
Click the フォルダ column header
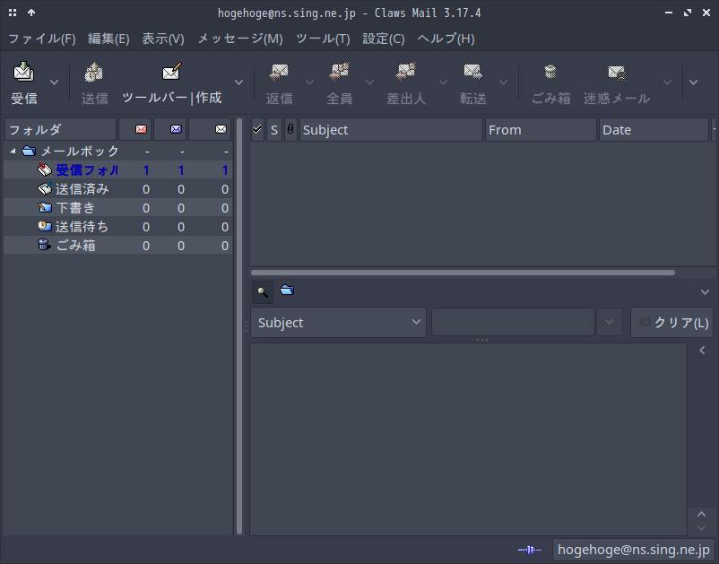coord(61,129)
